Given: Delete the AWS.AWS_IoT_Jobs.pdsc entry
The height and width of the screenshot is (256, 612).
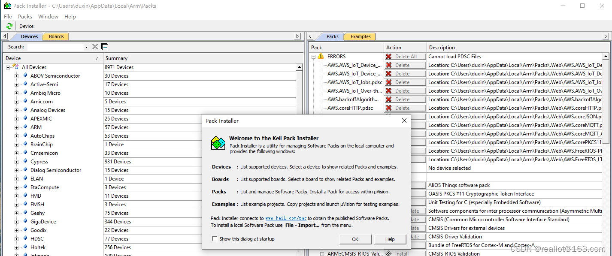Looking at the screenshot, I should click(405, 82).
